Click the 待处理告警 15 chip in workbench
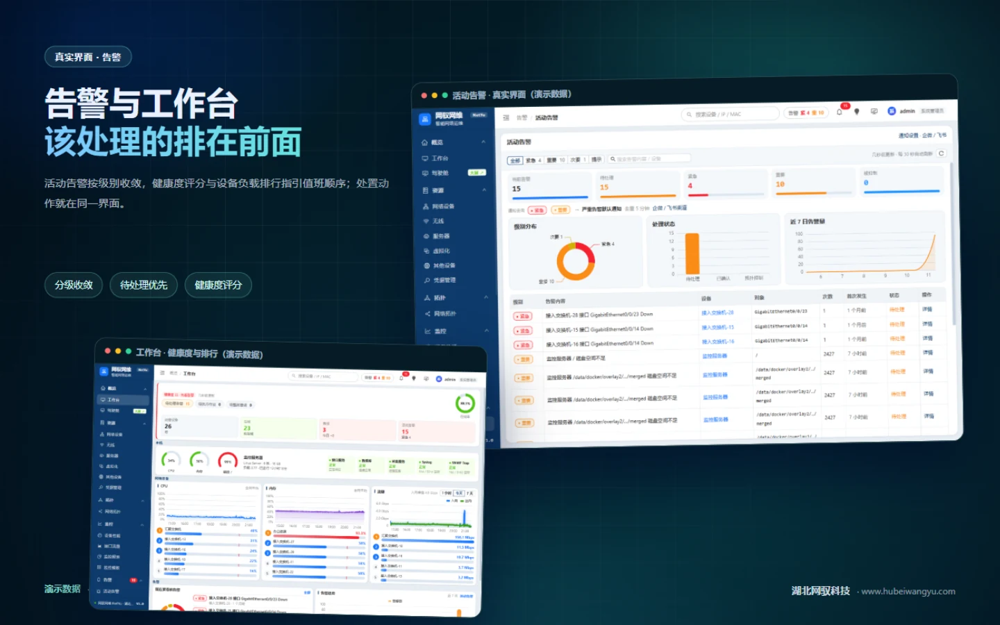 tap(177, 403)
